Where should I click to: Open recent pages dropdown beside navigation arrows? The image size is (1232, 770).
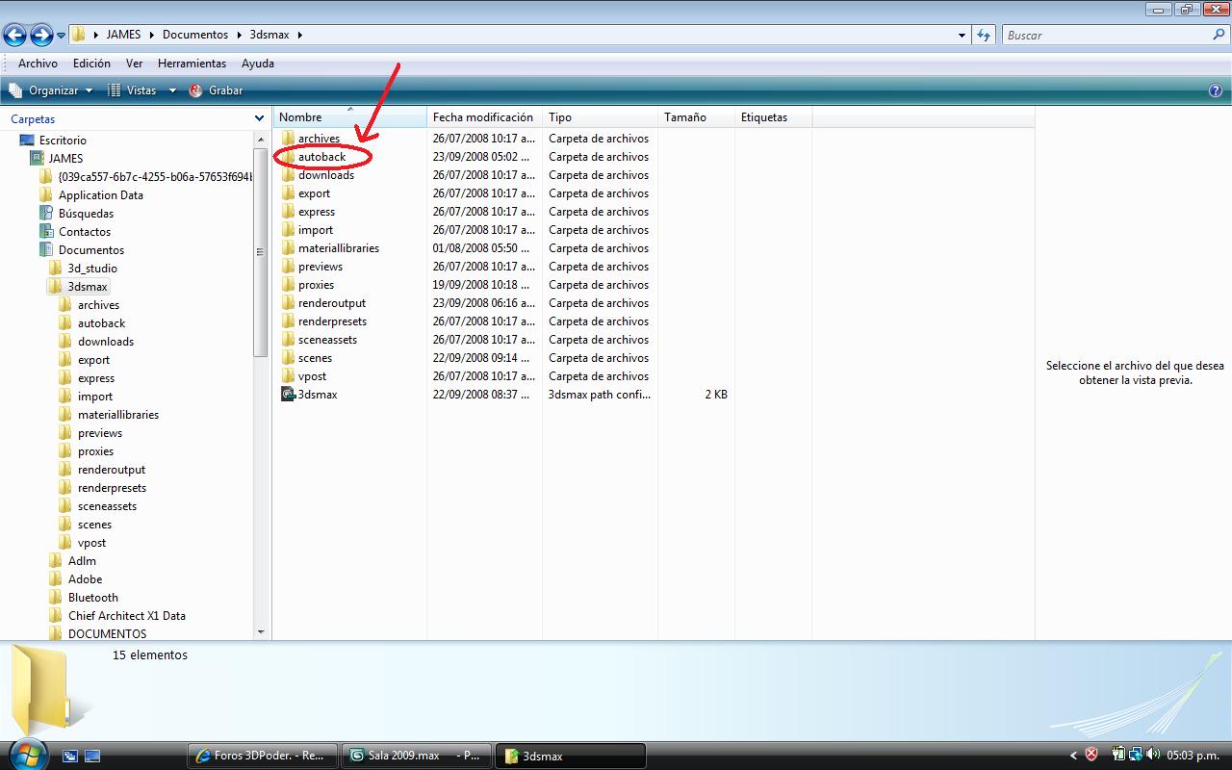click(61, 36)
